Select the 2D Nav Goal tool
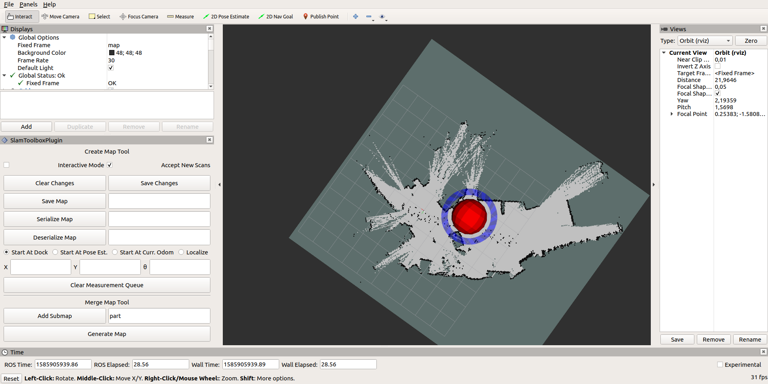Screen dimensions: 768x384 click(276, 16)
